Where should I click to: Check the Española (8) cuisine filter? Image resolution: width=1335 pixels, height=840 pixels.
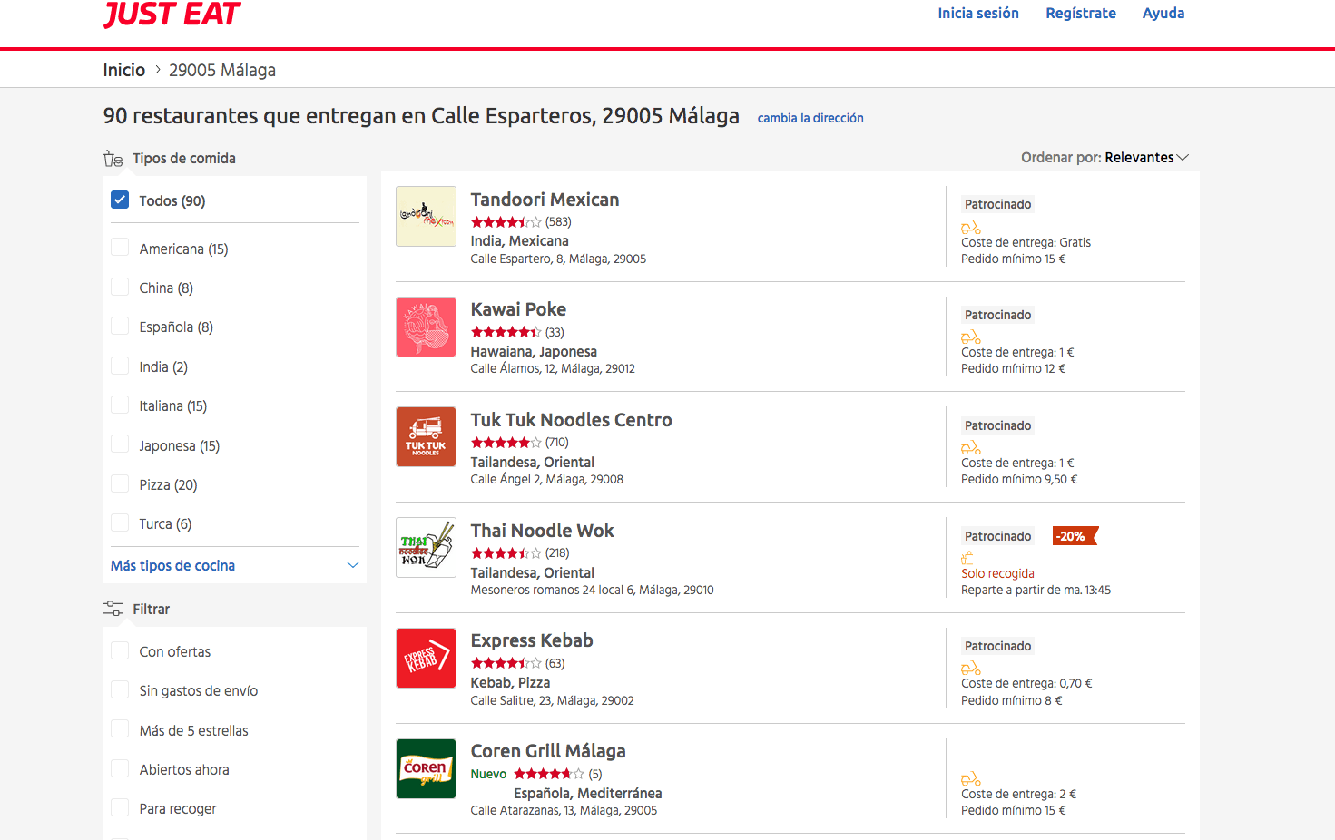(x=120, y=326)
